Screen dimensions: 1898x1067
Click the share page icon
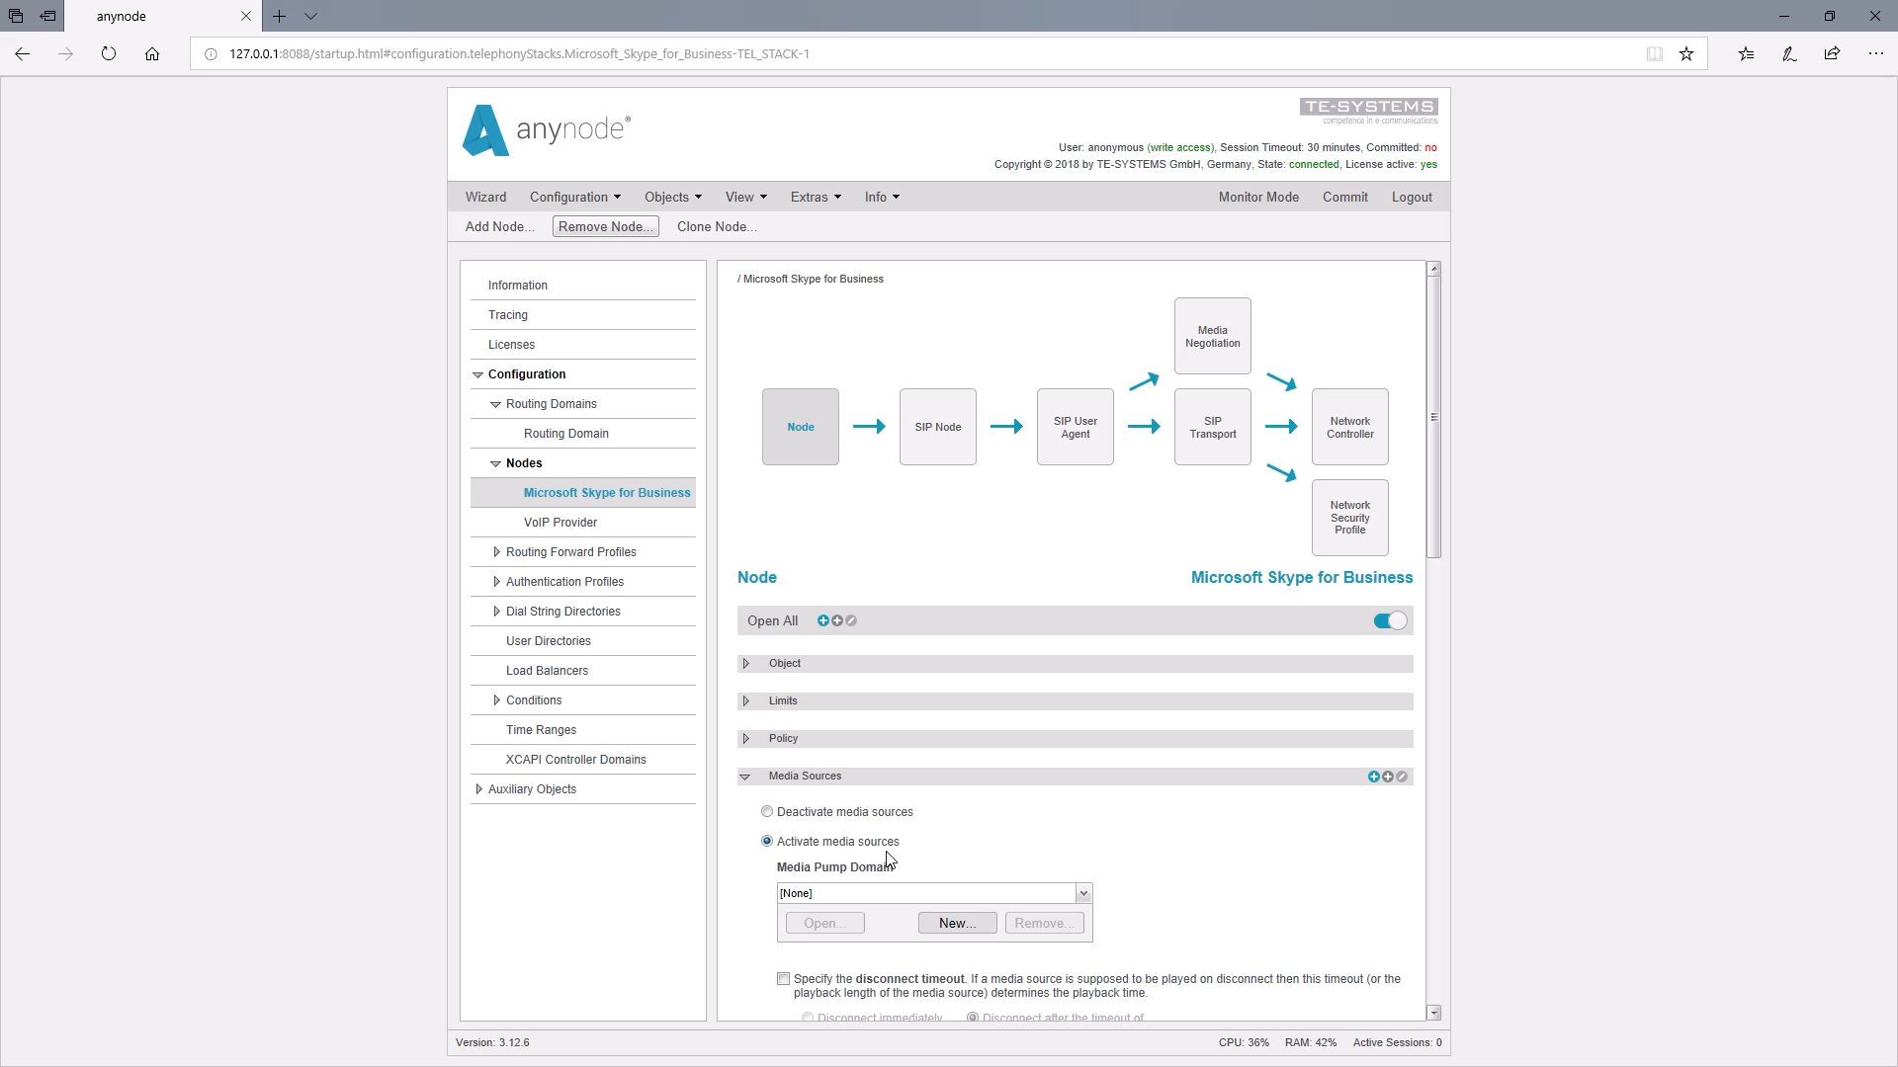click(1832, 54)
